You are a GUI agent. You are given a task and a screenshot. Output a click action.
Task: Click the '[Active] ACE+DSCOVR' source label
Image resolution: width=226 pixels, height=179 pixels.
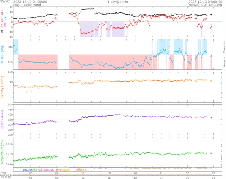[205, 5]
